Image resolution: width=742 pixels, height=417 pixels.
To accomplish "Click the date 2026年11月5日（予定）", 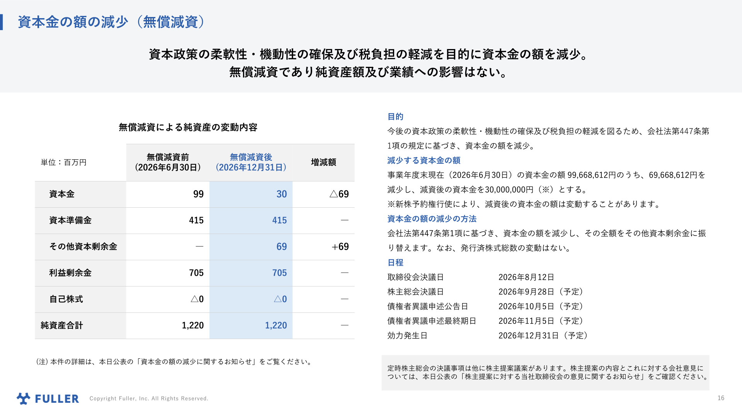I will pyautogui.click(x=542, y=321).
